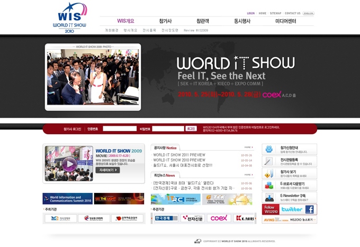Click the 문화체육관광부 host logo
360x247 pixels.
tap(127, 218)
